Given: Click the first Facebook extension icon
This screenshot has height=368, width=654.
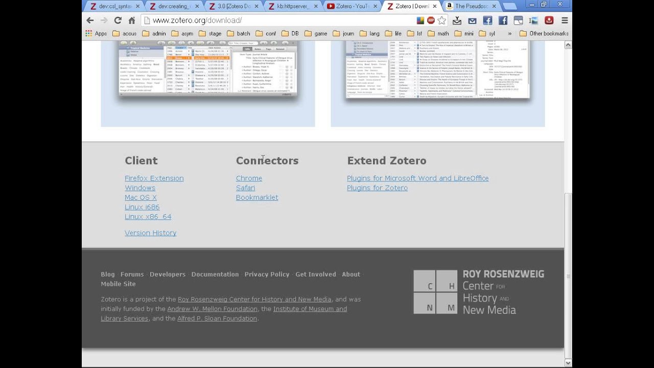Looking at the screenshot, I should tap(487, 20).
